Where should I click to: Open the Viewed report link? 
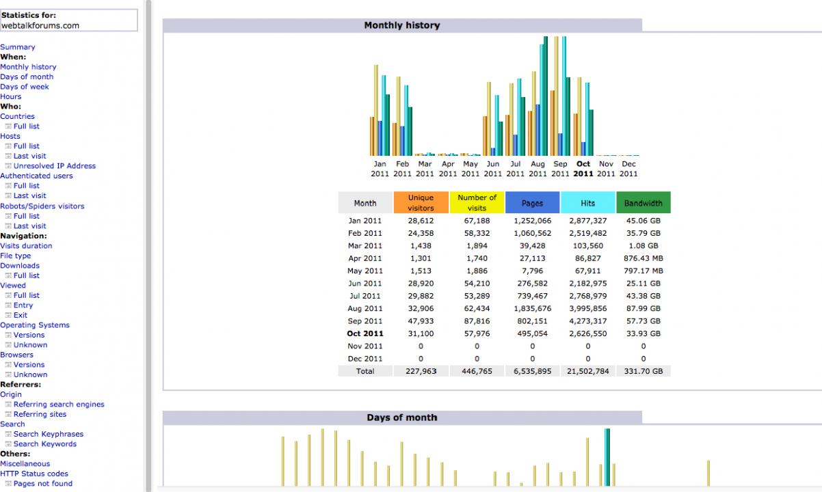pos(13,286)
